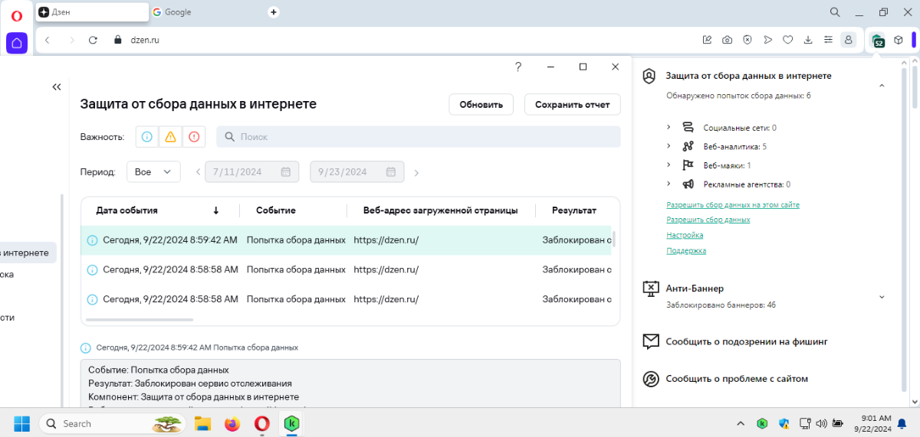Click the Обновить button
The image size is (920, 437).
[x=481, y=105]
